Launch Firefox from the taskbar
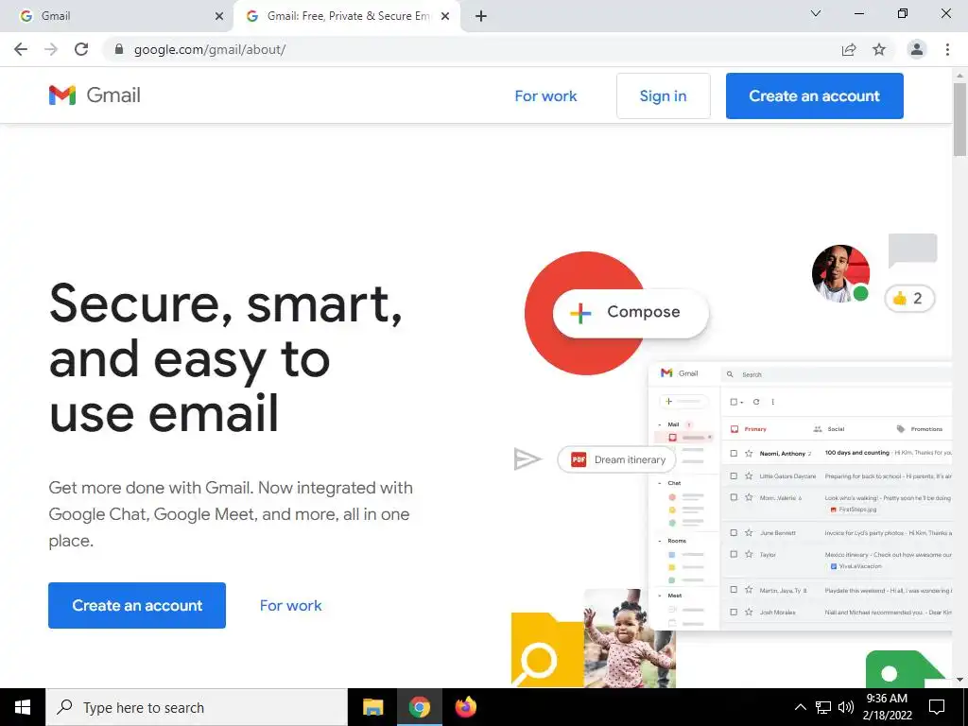Viewport: 968px width, 726px height. click(x=466, y=707)
